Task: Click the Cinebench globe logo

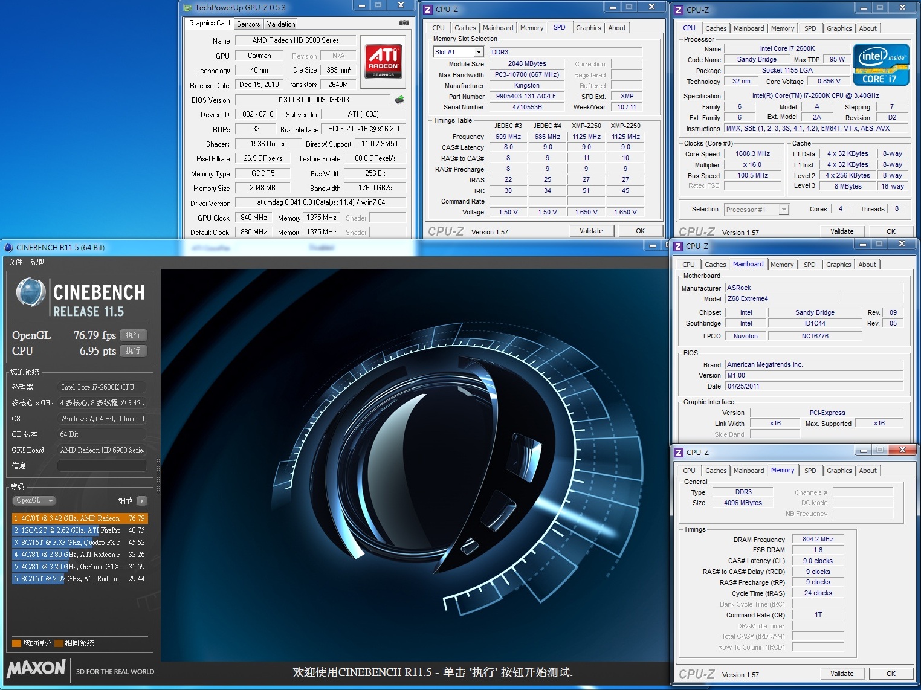Action: click(x=31, y=292)
